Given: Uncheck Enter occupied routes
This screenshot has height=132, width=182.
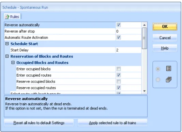Looking at the screenshot, I should click(119, 75).
